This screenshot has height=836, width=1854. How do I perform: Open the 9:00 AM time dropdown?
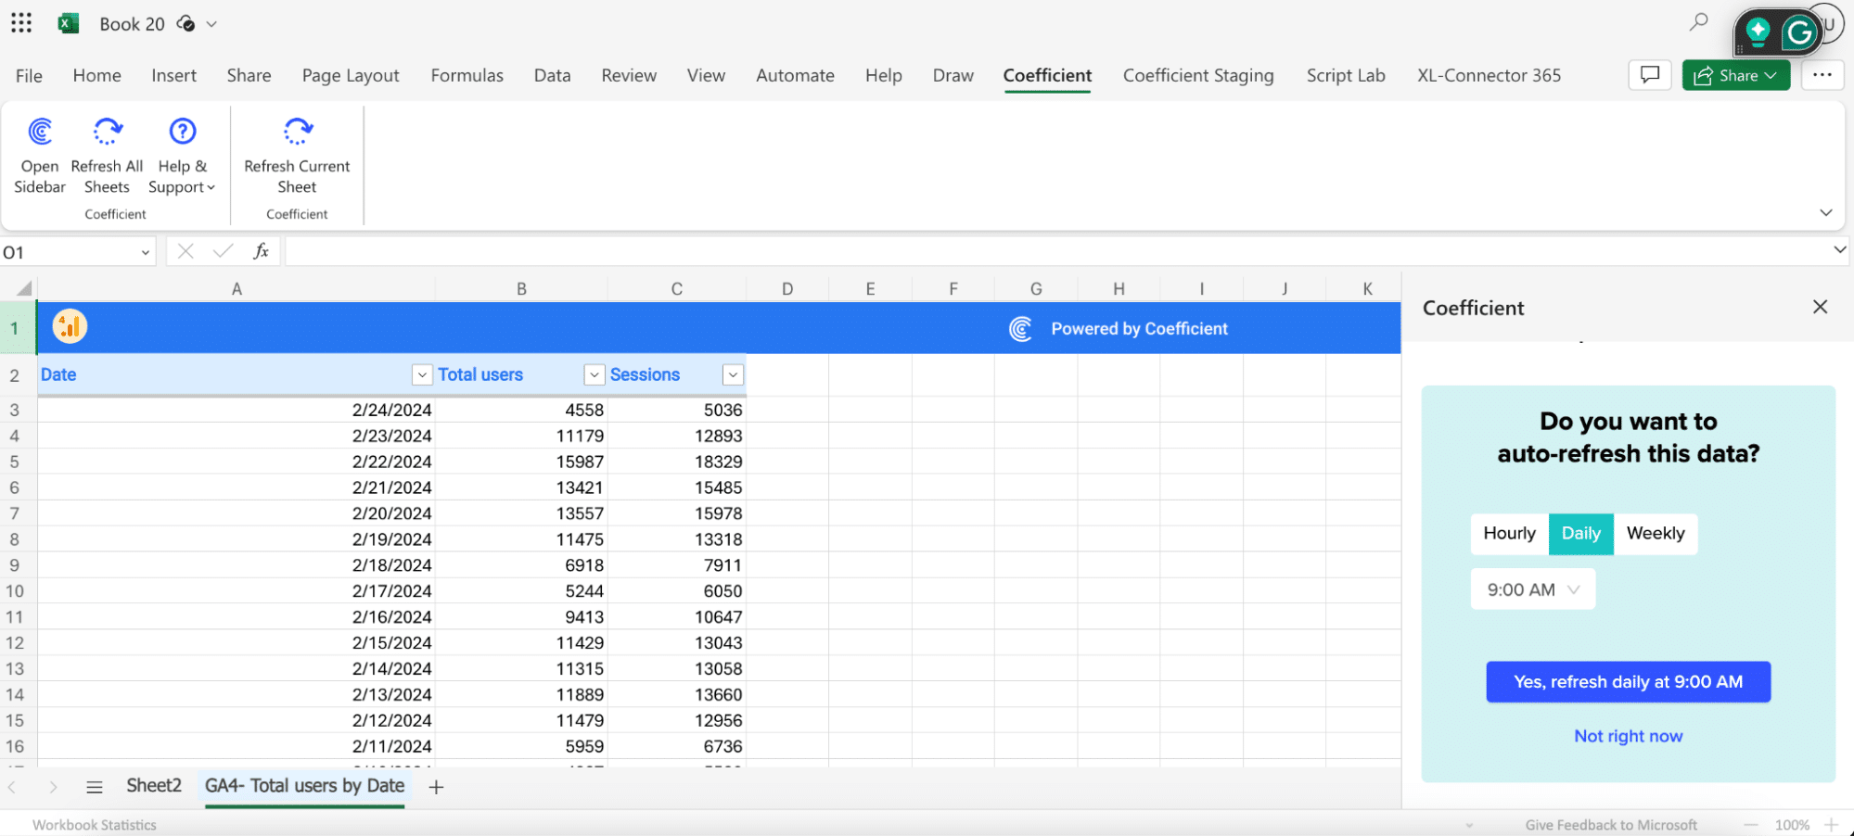point(1532,589)
